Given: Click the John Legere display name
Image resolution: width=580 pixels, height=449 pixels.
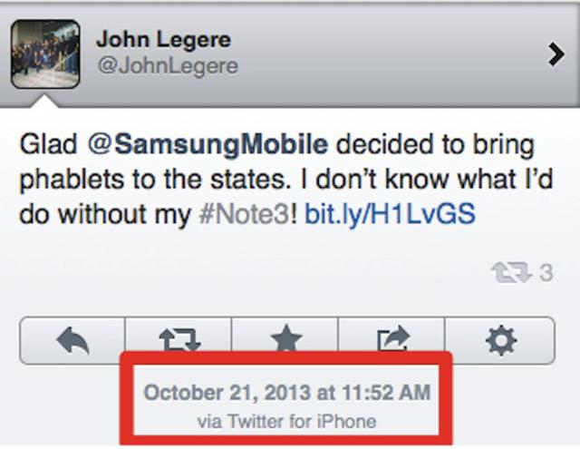Looking at the screenshot, I should (163, 39).
